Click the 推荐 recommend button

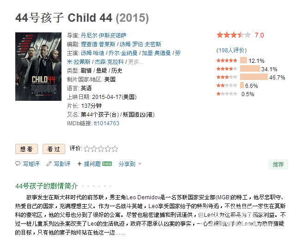278,164
